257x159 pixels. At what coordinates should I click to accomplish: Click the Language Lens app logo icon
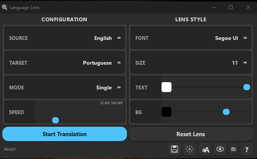point(5,7)
